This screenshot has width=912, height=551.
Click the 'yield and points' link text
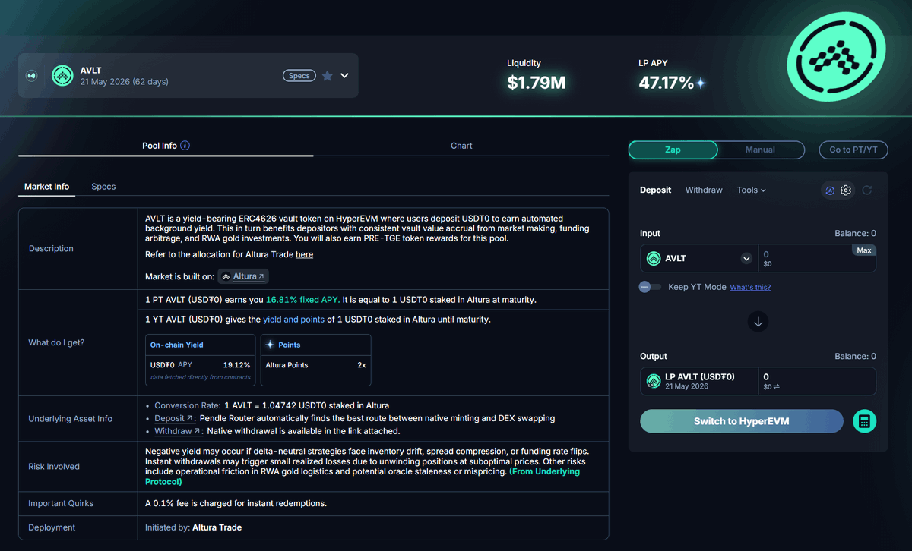(293, 320)
